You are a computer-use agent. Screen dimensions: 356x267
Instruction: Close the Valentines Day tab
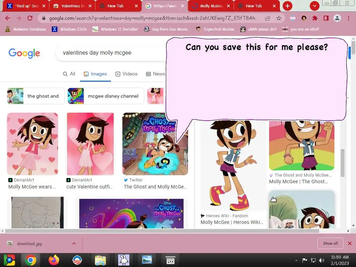pos(90,6)
